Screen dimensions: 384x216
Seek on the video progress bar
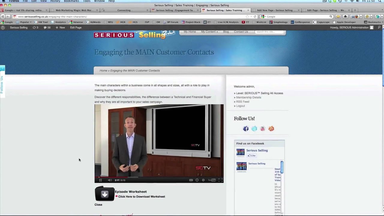click(159, 177)
